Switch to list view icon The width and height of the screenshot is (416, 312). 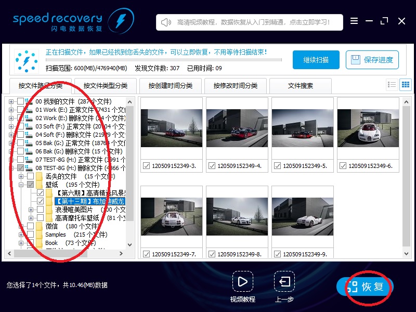[x=392, y=85]
